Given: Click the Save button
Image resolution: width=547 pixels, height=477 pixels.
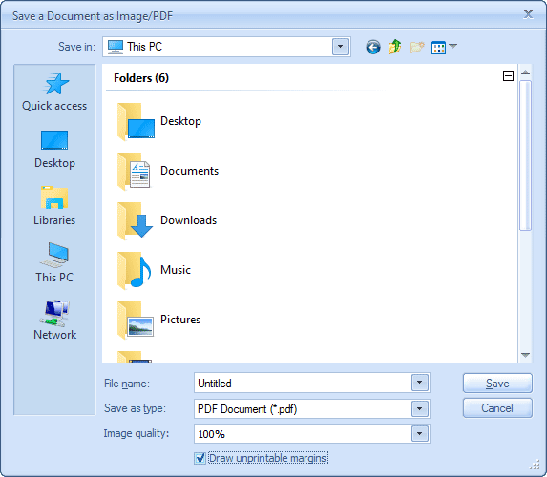Looking at the screenshot, I should click(x=497, y=384).
